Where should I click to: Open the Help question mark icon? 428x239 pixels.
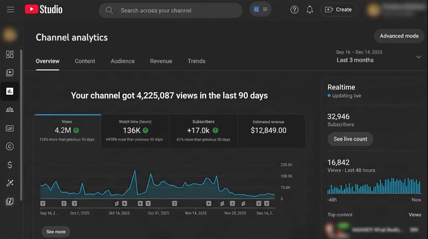[x=294, y=10]
